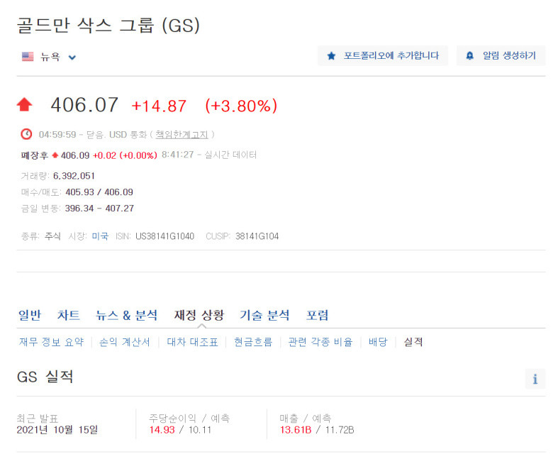Switch to the 차트 tab
The width and height of the screenshot is (553, 454).
(x=69, y=315)
